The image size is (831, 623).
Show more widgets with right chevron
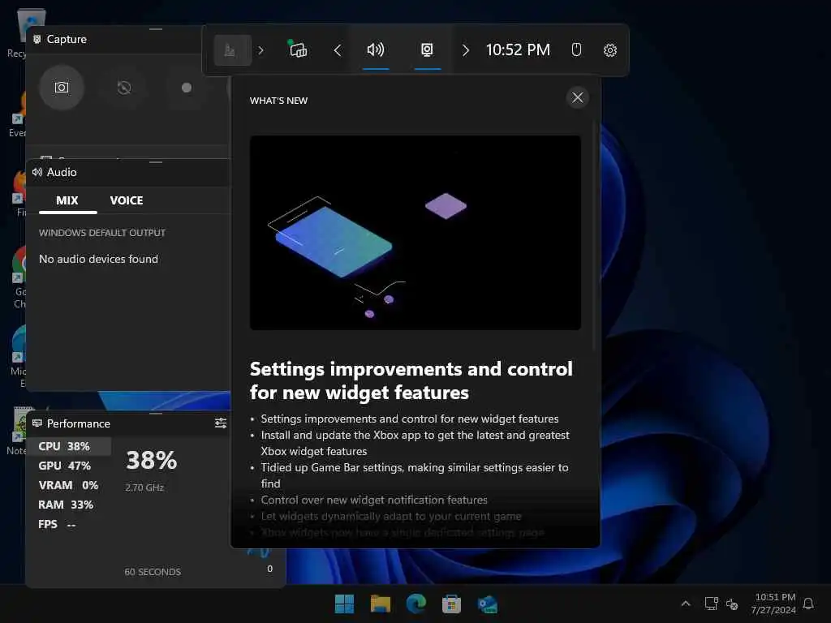coord(465,50)
